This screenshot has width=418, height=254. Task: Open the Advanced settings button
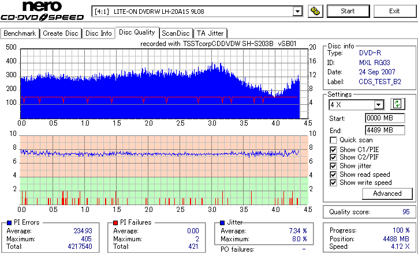point(387,194)
